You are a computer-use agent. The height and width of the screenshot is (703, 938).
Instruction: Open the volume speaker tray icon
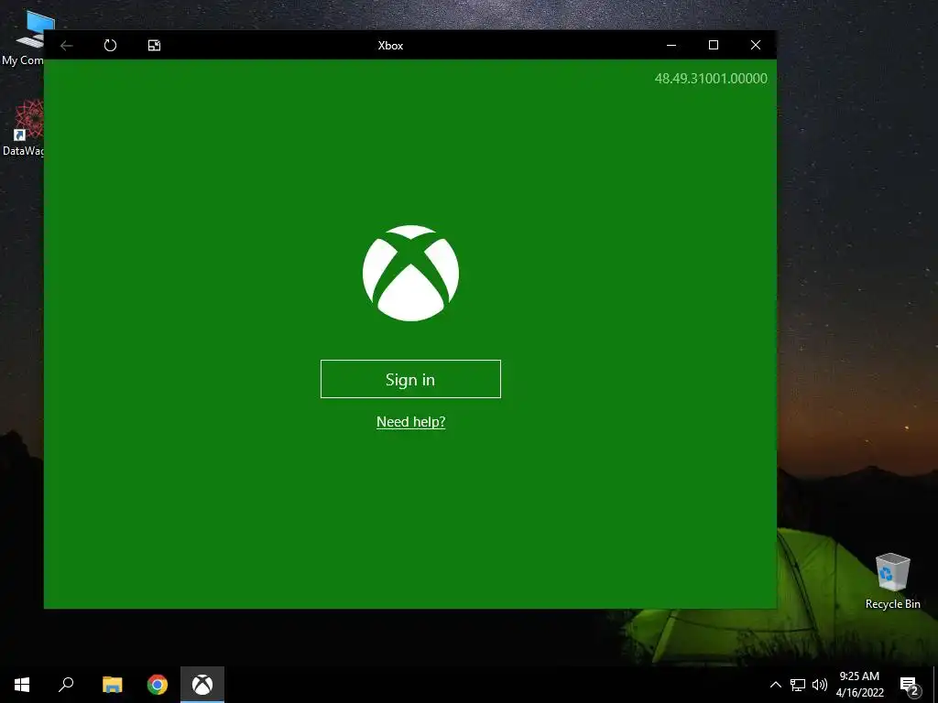[x=820, y=685]
